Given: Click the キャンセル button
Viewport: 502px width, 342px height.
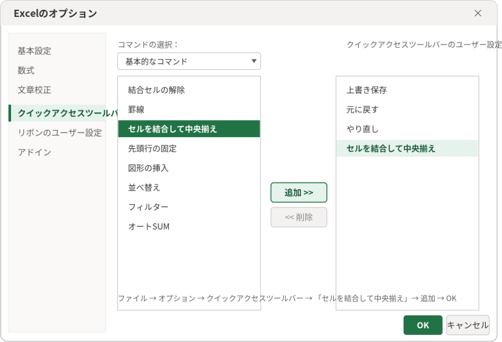Looking at the screenshot, I should (x=467, y=325).
